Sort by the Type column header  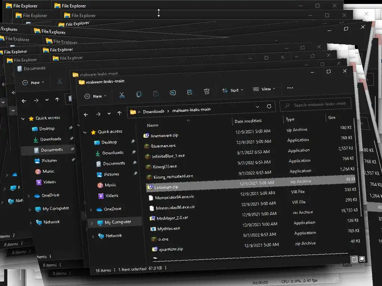click(290, 120)
